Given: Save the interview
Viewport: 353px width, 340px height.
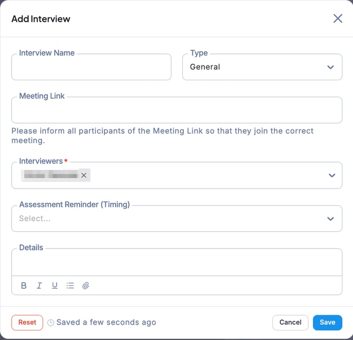Looking at the screenshot, I should pos(327,323).
